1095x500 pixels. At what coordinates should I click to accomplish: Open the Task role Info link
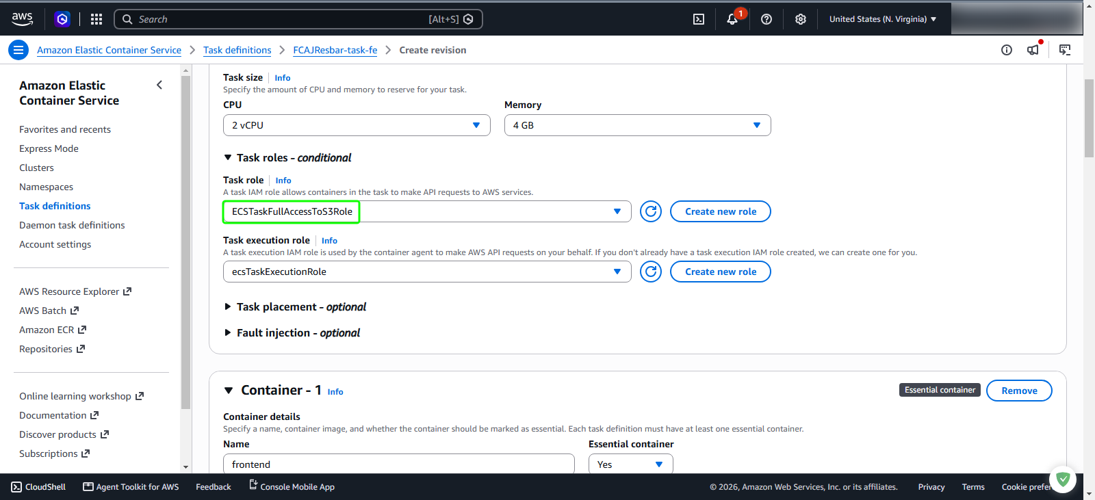[x=283, y=181]
